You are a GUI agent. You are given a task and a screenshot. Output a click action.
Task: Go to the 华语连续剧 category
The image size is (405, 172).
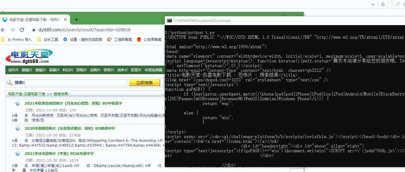coord(154,70)
